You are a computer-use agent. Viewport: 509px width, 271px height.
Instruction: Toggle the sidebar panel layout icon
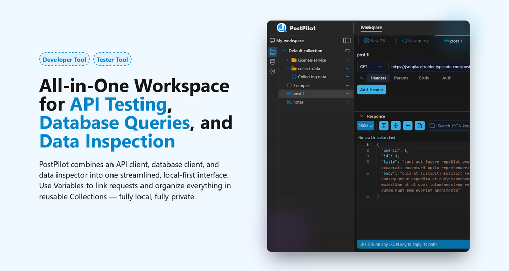coord(347,41)
